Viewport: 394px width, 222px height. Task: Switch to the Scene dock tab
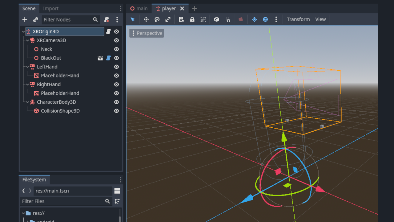click(x=29, y=9)
